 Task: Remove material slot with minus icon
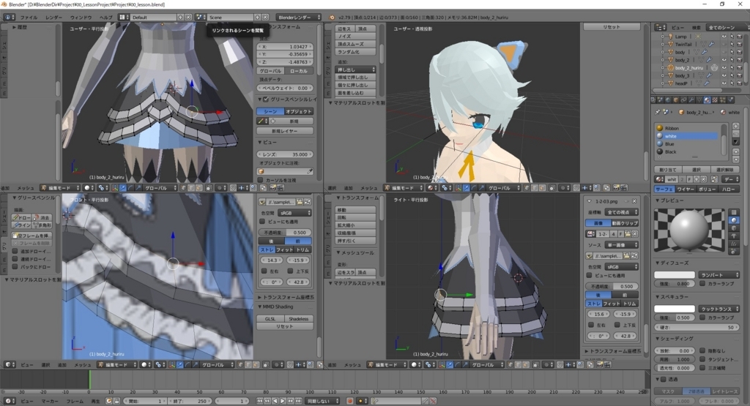tap(735, 134)
